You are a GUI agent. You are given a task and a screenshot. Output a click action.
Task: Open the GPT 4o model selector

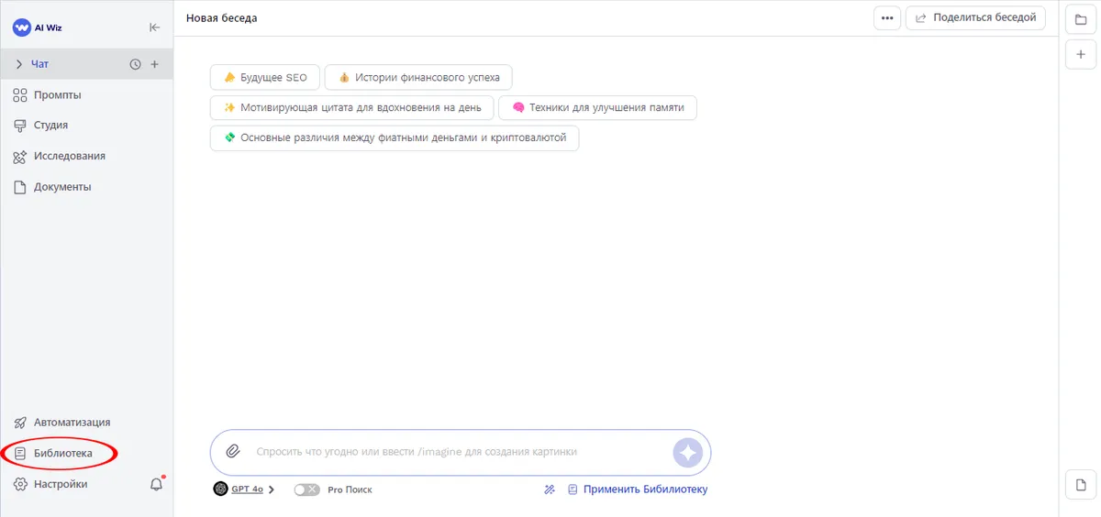pos(244,489)
